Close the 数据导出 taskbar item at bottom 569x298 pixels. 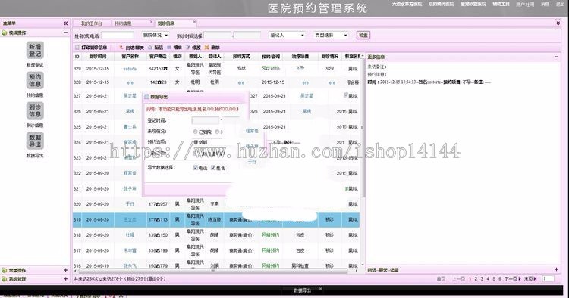point(320,289)
